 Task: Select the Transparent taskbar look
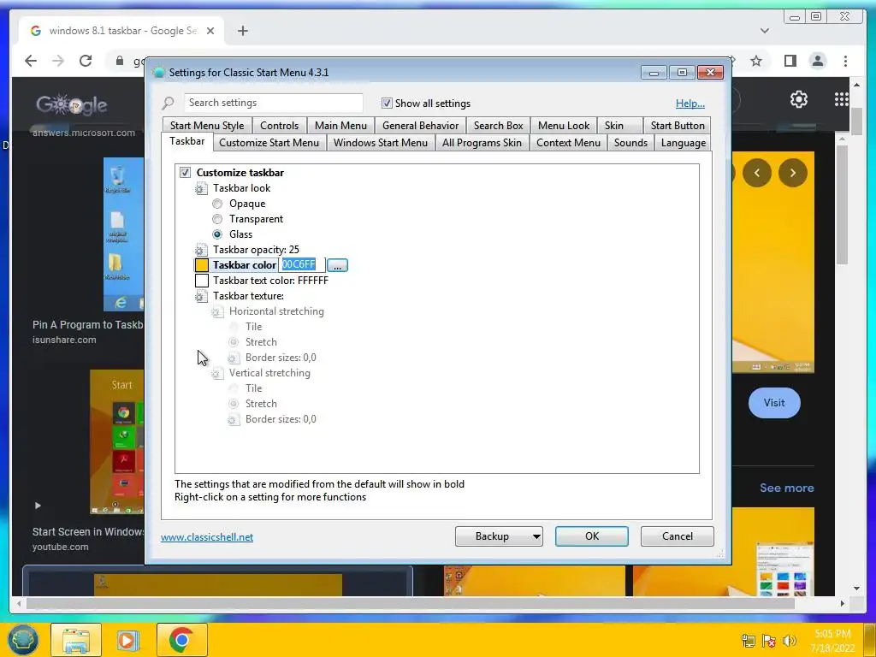[x=217, y=219]
